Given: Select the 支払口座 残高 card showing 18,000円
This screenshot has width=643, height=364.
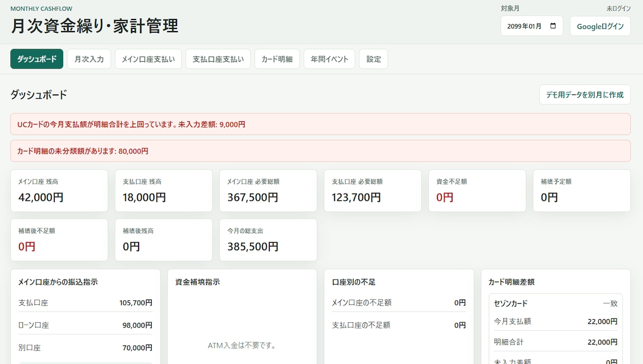Looking at the screenshot, I should pos(163,190).
